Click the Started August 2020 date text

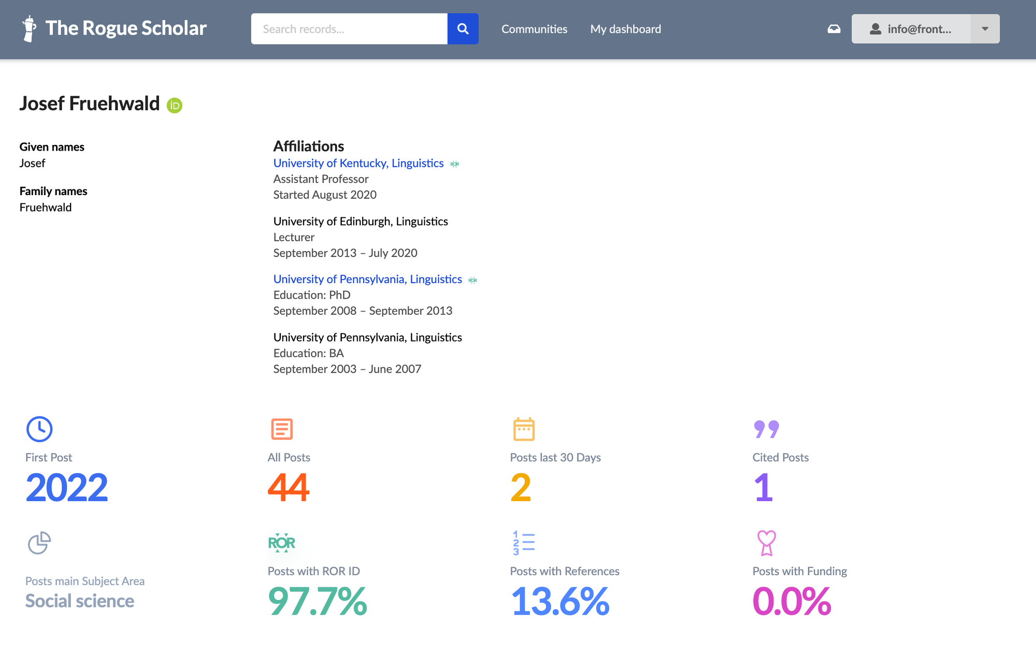pyautogui.click(x=325, y=195)
